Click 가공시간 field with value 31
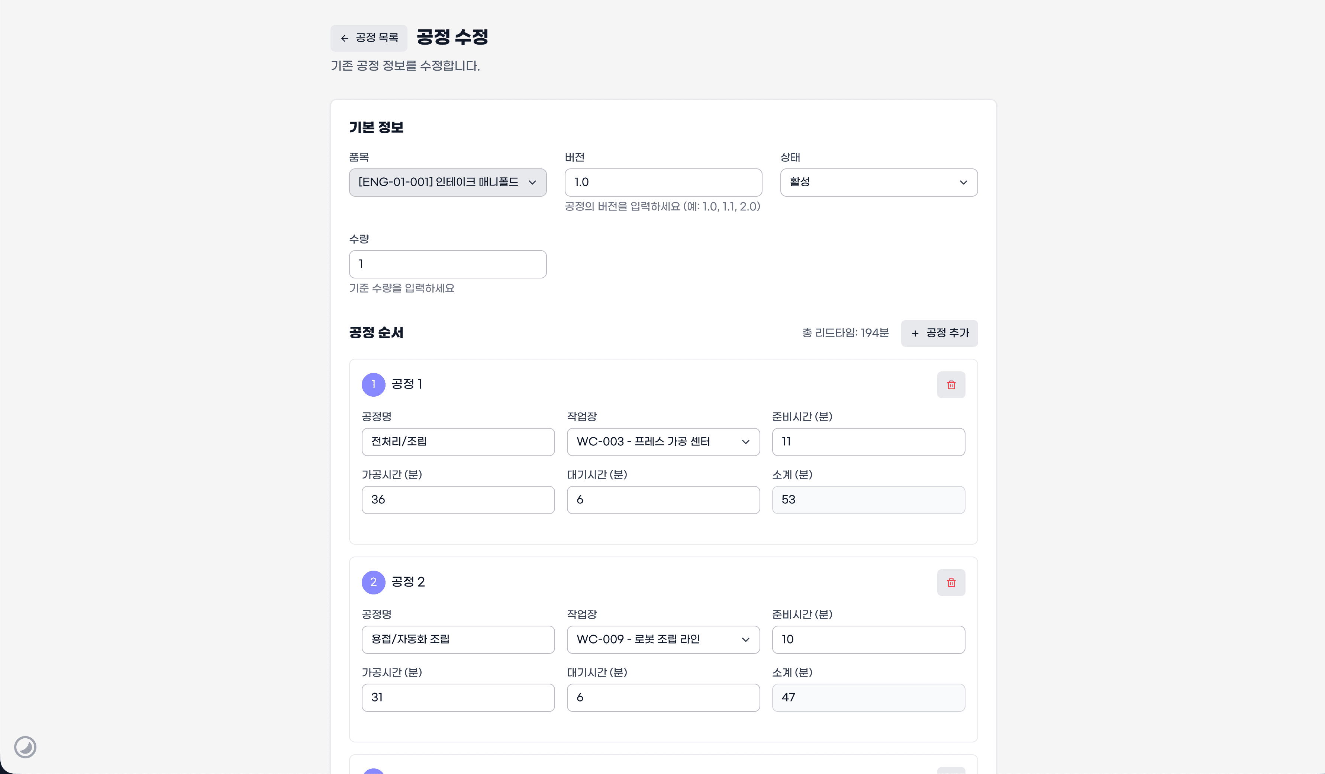 [x=458, y=697]
